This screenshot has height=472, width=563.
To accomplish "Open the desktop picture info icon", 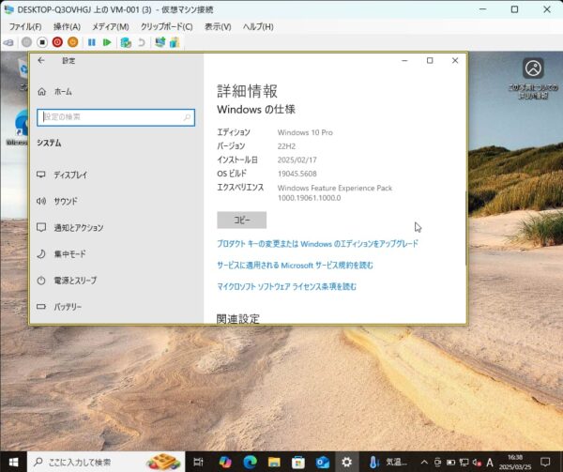I will 533,78.
